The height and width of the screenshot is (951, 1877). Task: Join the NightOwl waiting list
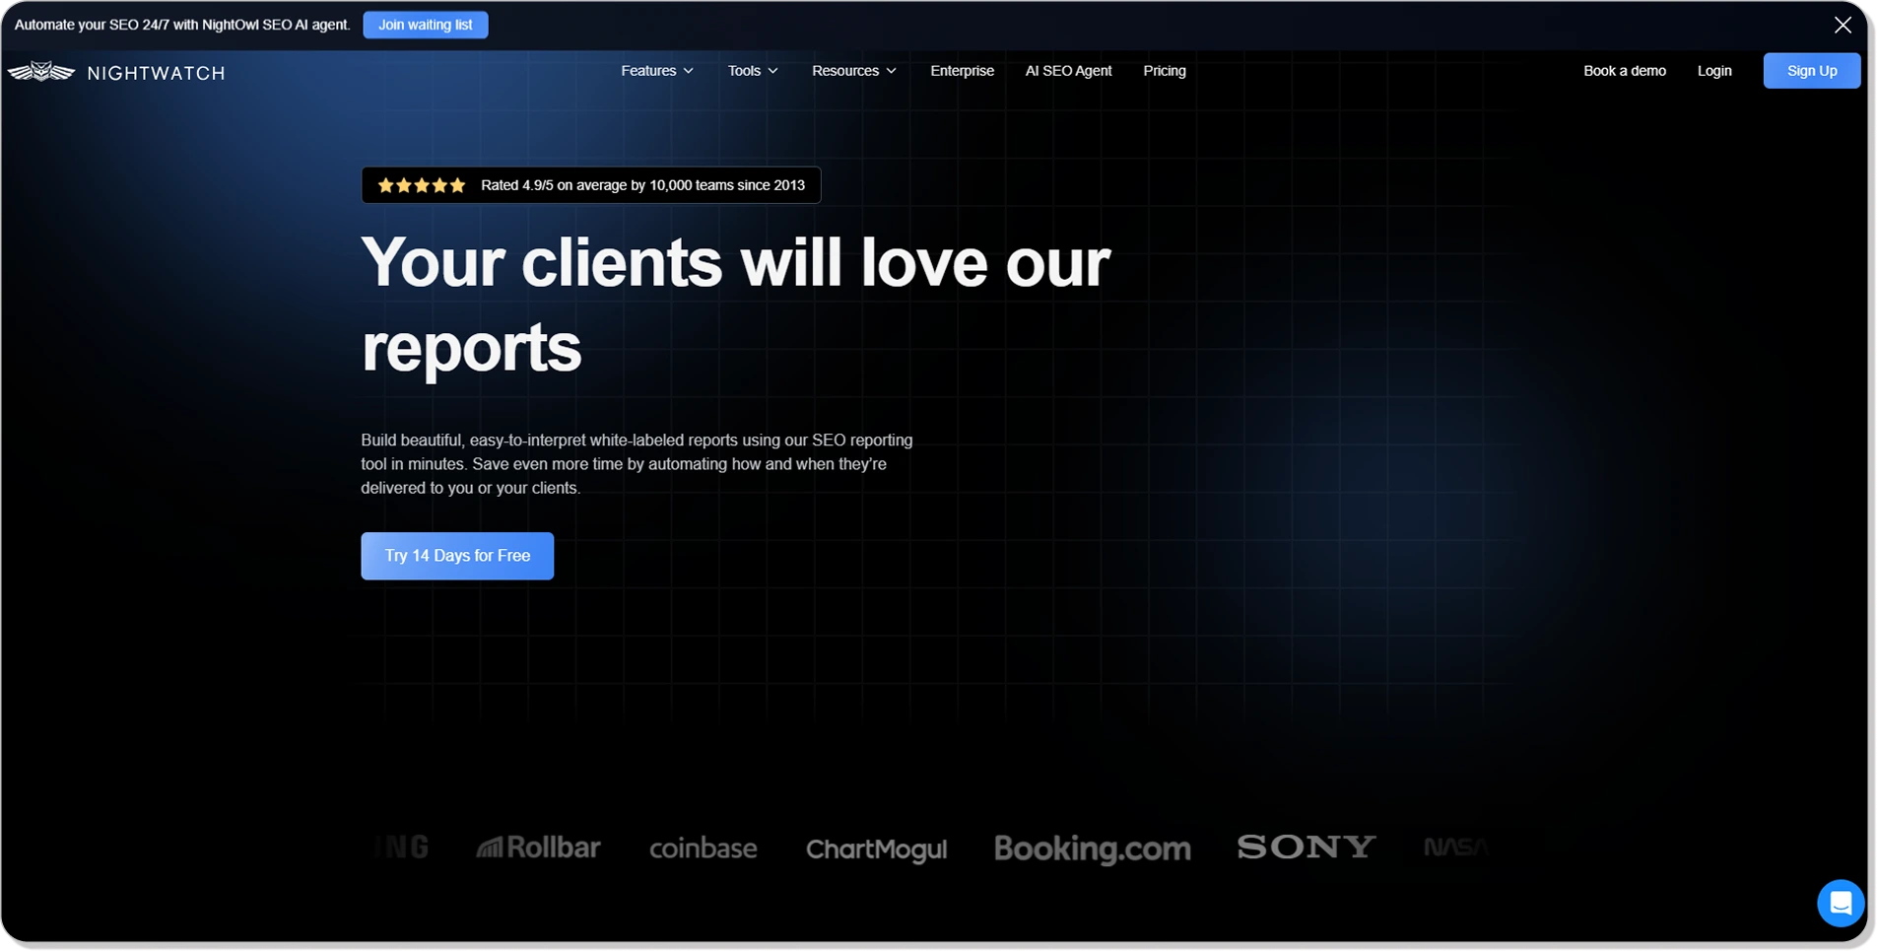pyautogui.click(x=425, y=24)
